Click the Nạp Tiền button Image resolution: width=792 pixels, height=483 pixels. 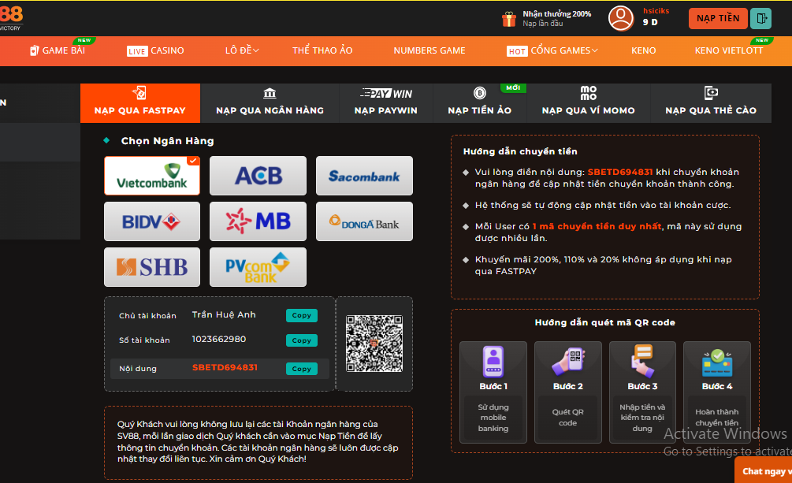point(718,19)
